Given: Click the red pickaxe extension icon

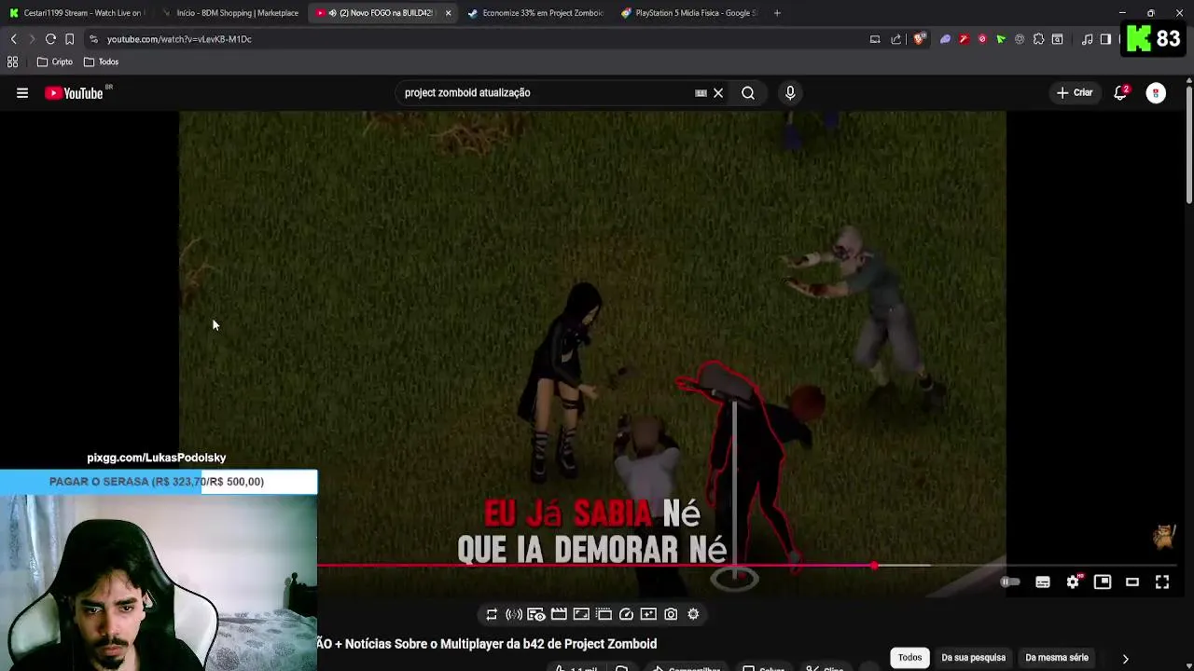Looking at the screenshot, I should click(964, 39).
